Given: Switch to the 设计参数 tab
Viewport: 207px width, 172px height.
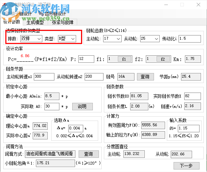Looking at the screenshot, I should 12,22.
